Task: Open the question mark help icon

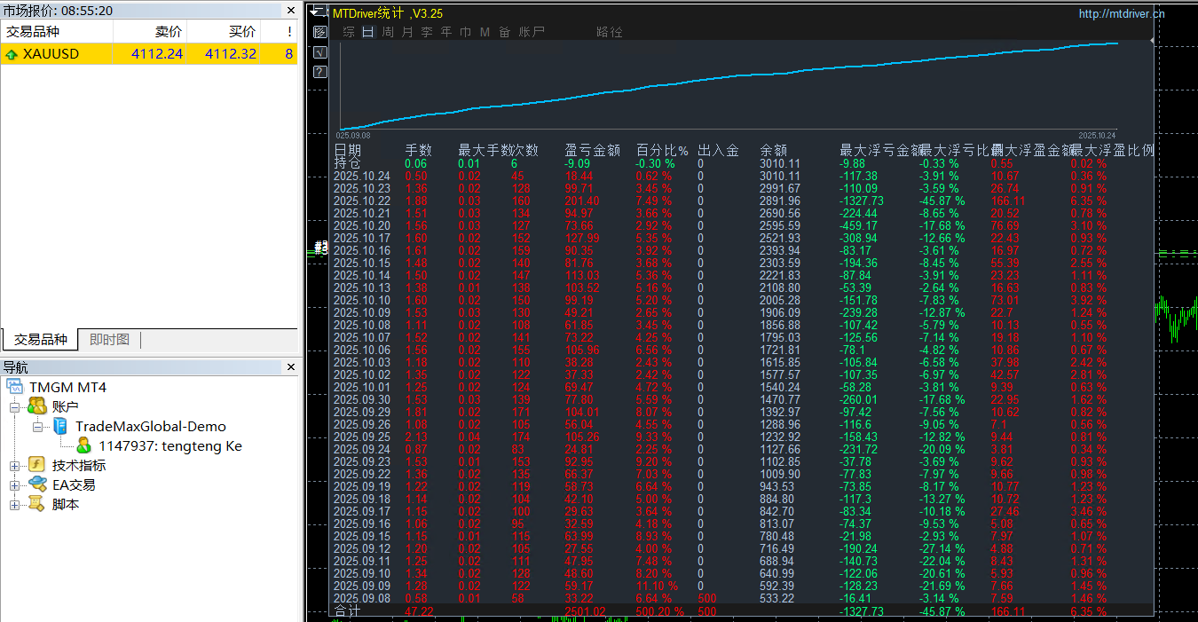Action: (x=319, y=72)
